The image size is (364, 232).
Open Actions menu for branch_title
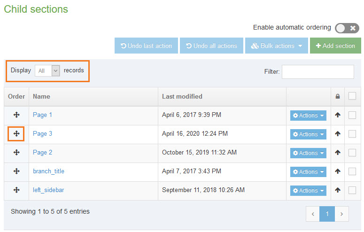pyautogui.click(x=308, y=172)
